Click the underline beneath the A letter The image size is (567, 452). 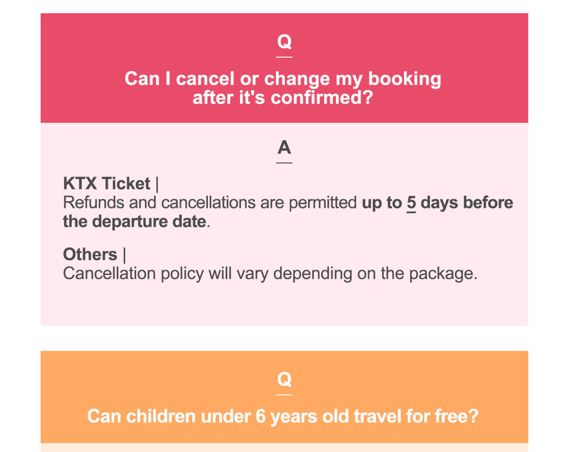point(284,163)
